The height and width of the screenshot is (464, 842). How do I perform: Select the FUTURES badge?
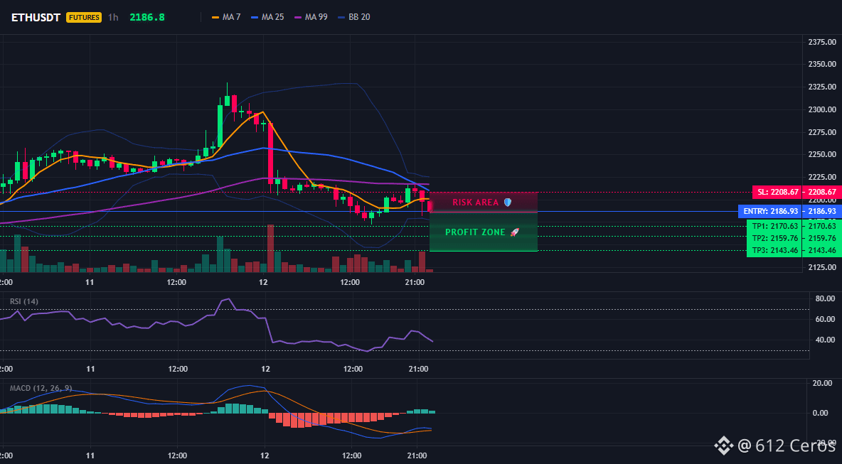coord(84,17)
